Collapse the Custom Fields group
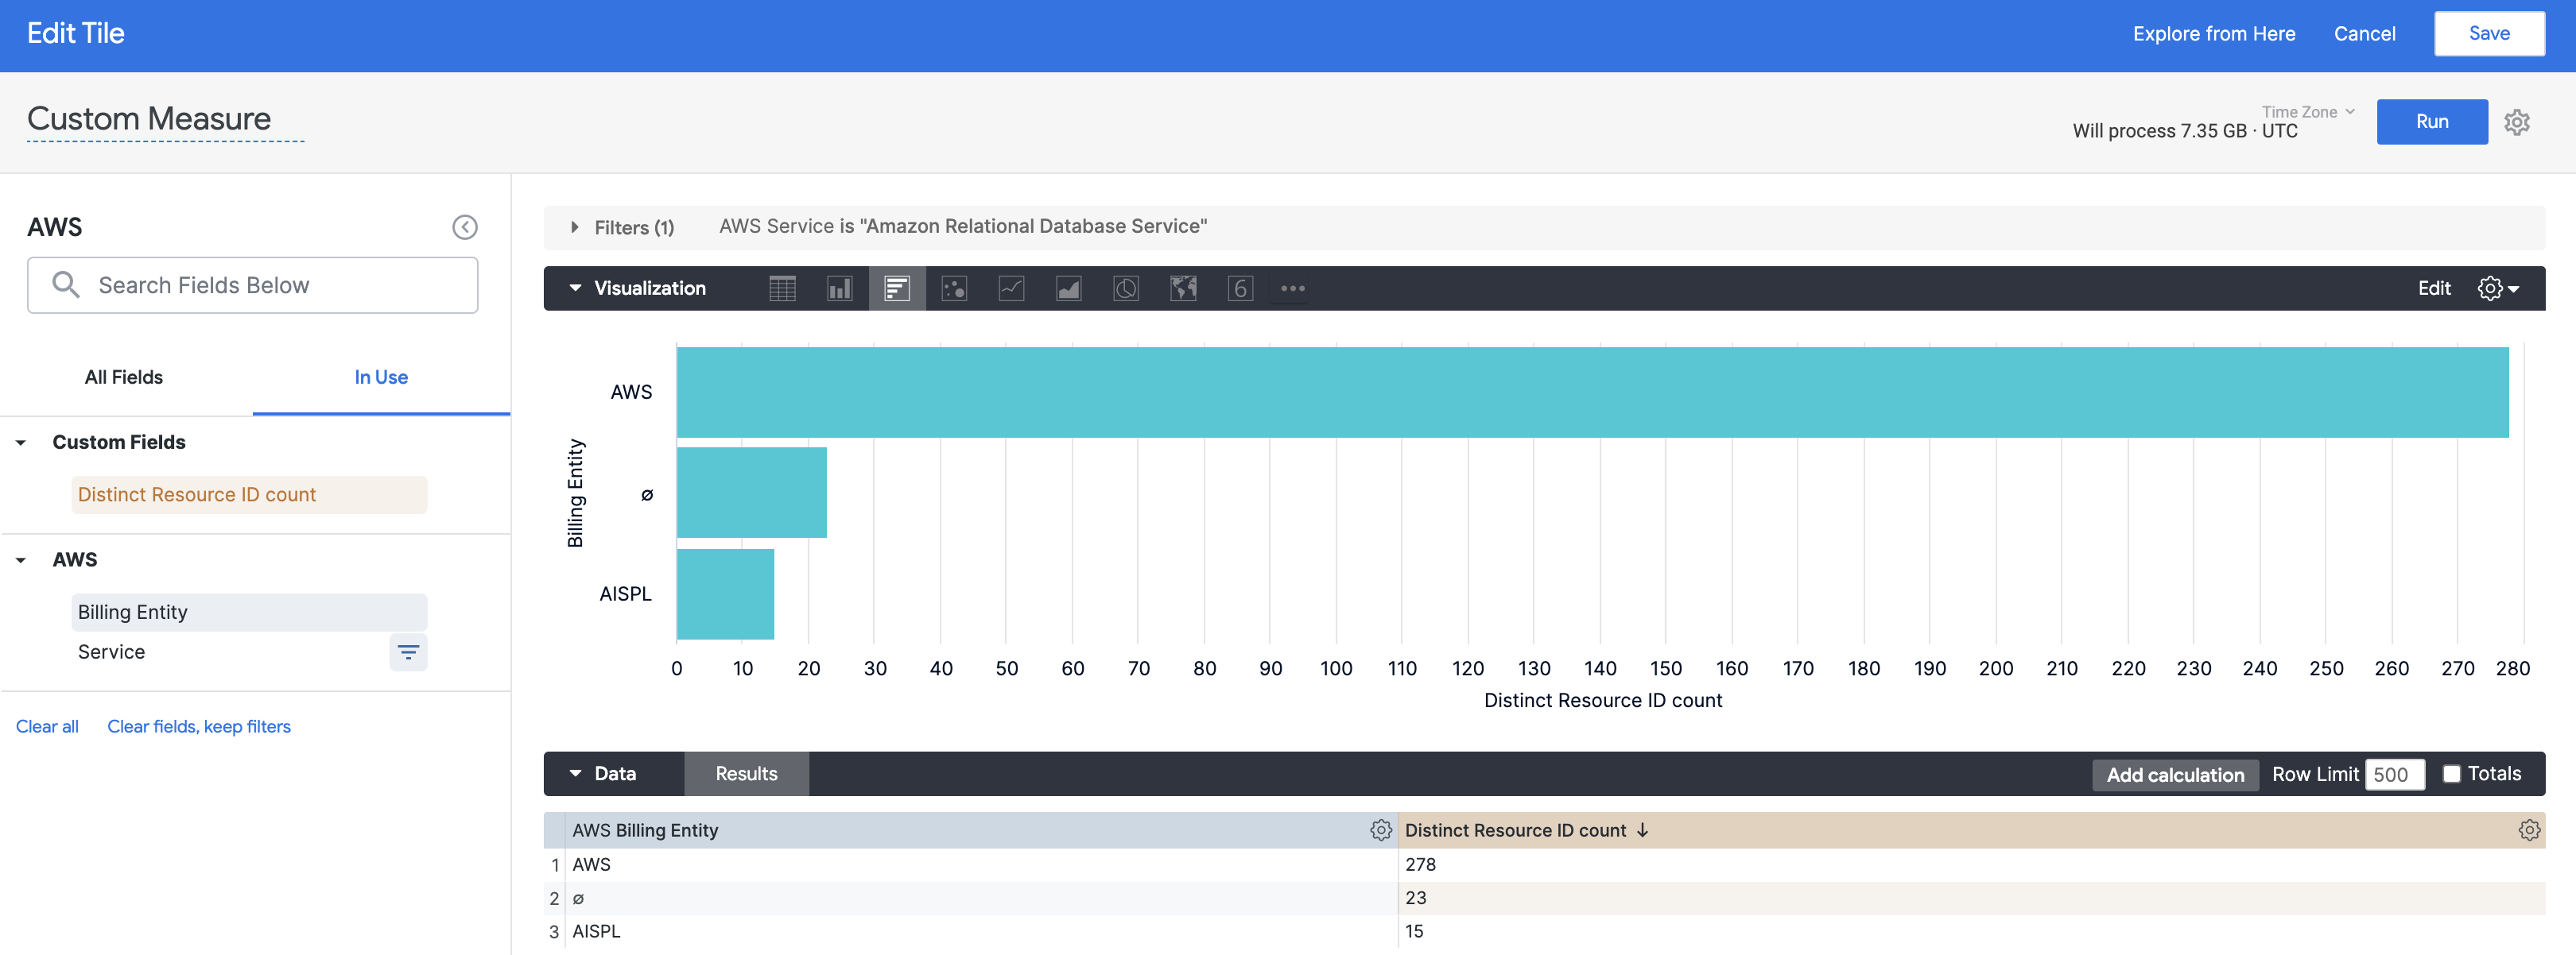Viewport: 2576px width, 955px height. coord(21,443)
